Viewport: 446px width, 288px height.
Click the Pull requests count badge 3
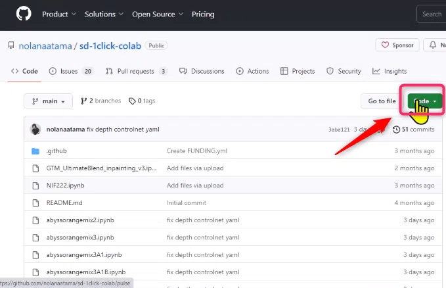[164, 71]
